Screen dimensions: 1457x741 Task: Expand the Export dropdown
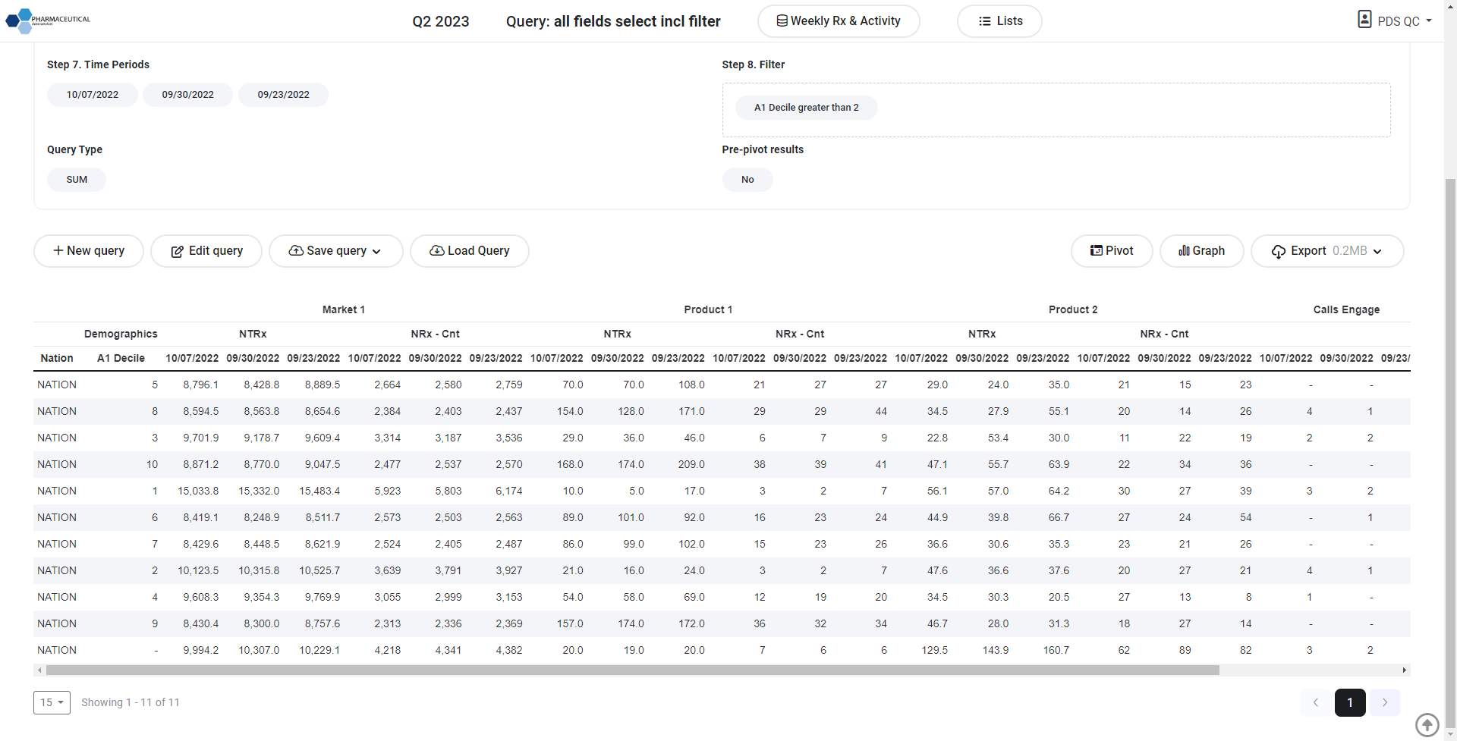[1326, 251]
